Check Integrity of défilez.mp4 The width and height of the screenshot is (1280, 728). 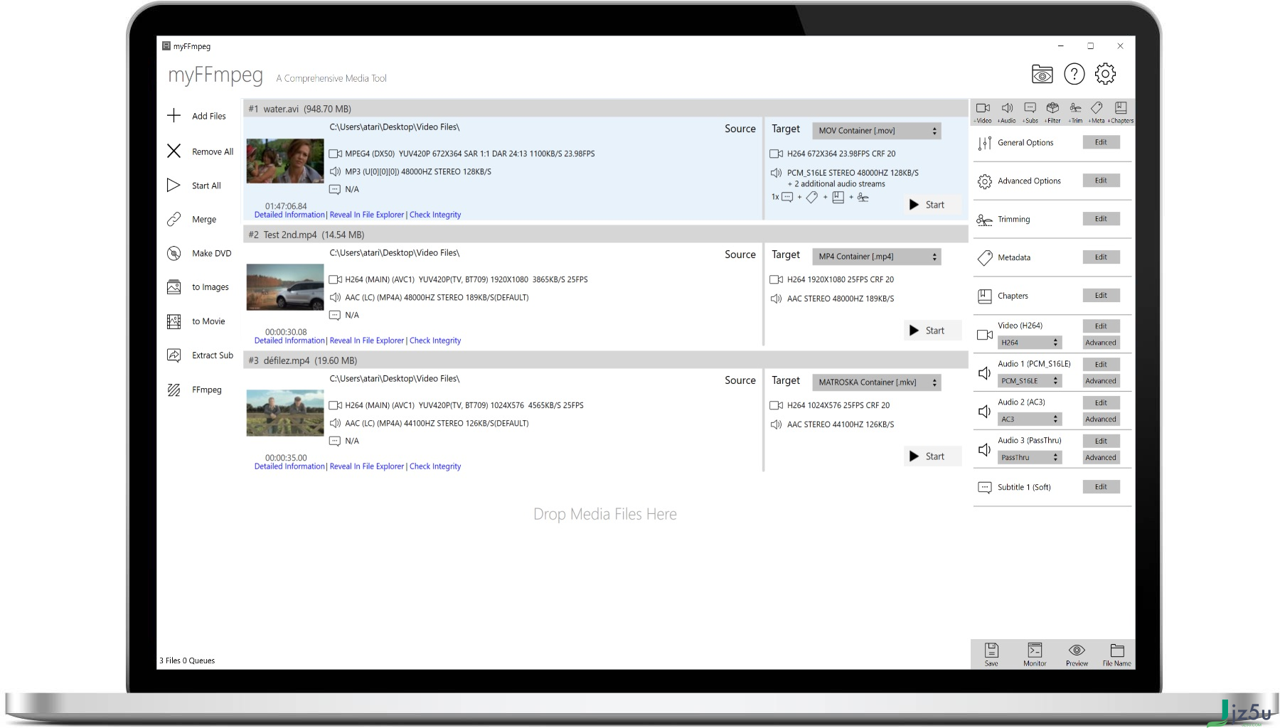coord(435,466)
